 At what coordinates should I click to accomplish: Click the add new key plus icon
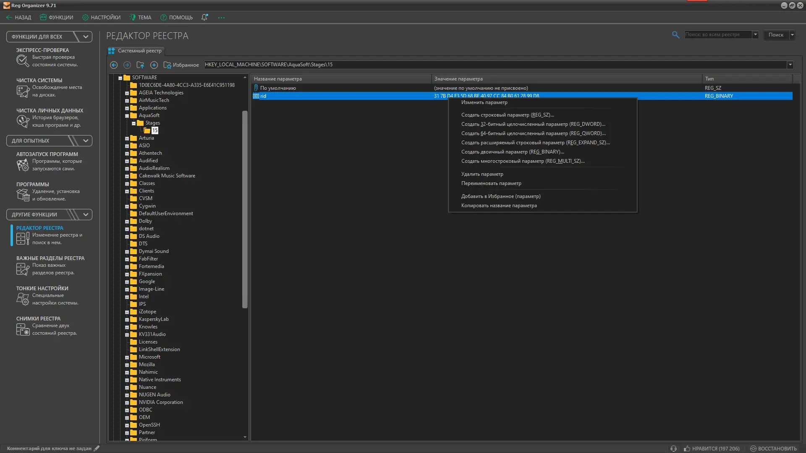[154, 65]
